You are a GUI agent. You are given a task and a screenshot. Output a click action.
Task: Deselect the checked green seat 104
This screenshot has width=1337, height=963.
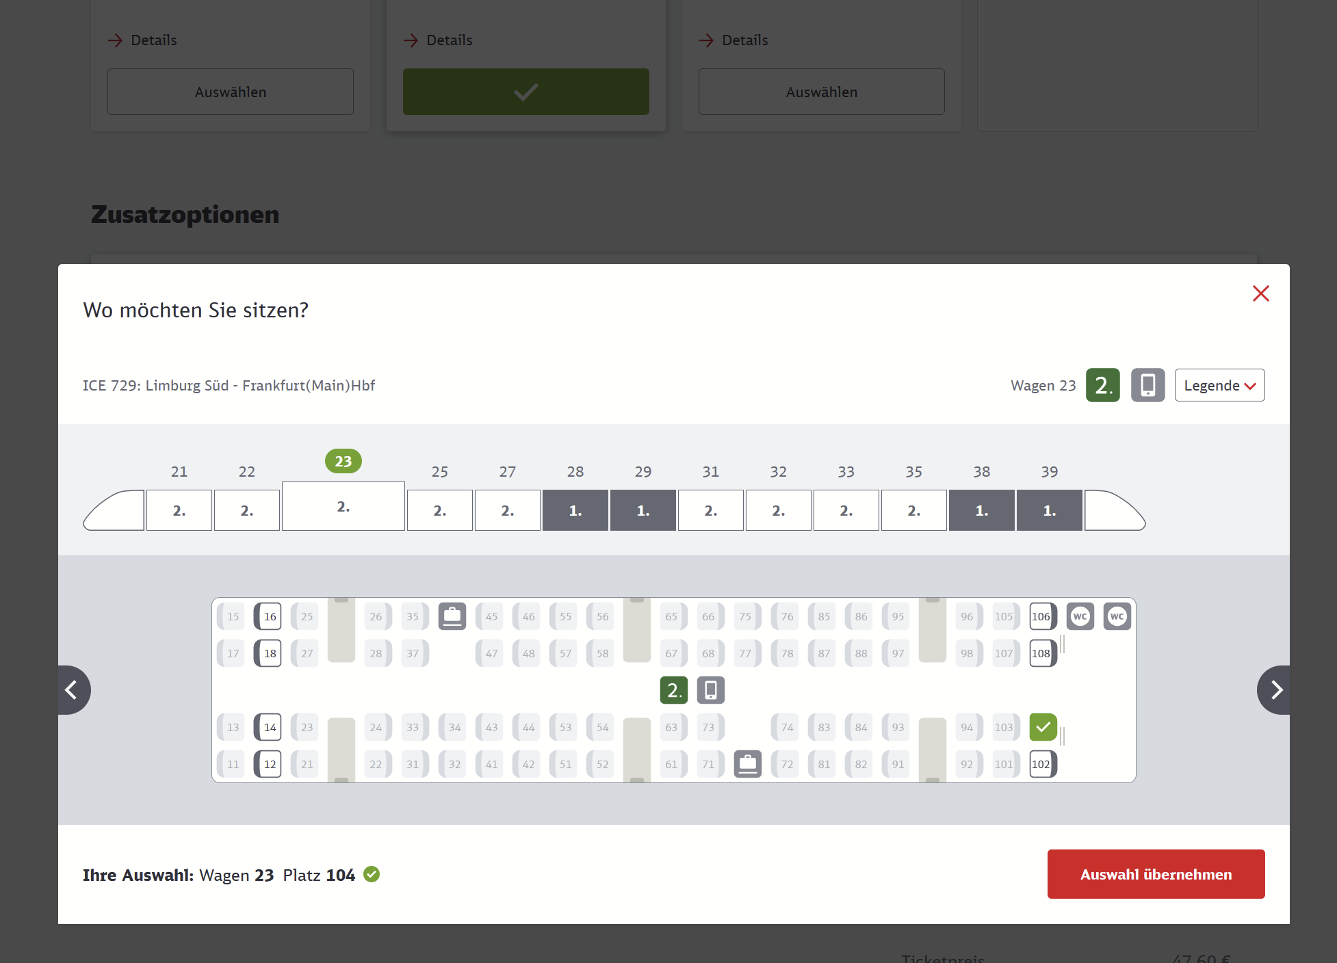click(1043, 727)
